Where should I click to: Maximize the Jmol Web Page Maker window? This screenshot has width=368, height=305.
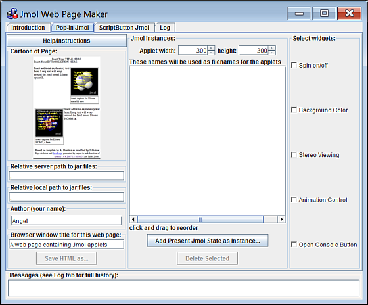point(324,14)
